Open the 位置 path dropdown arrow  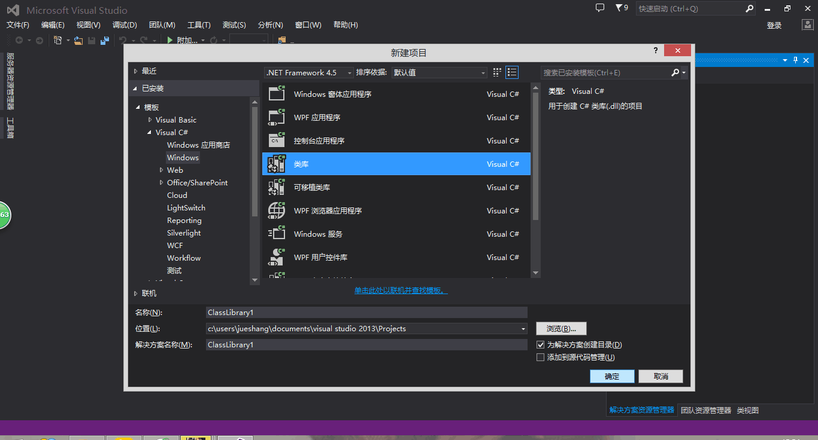click(x=523, y=328)
